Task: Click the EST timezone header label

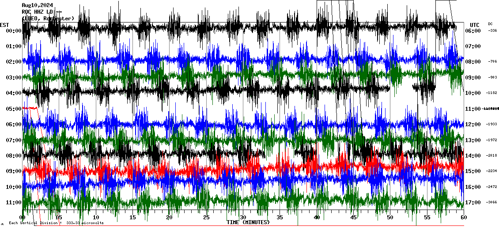Action: point(4,25)
